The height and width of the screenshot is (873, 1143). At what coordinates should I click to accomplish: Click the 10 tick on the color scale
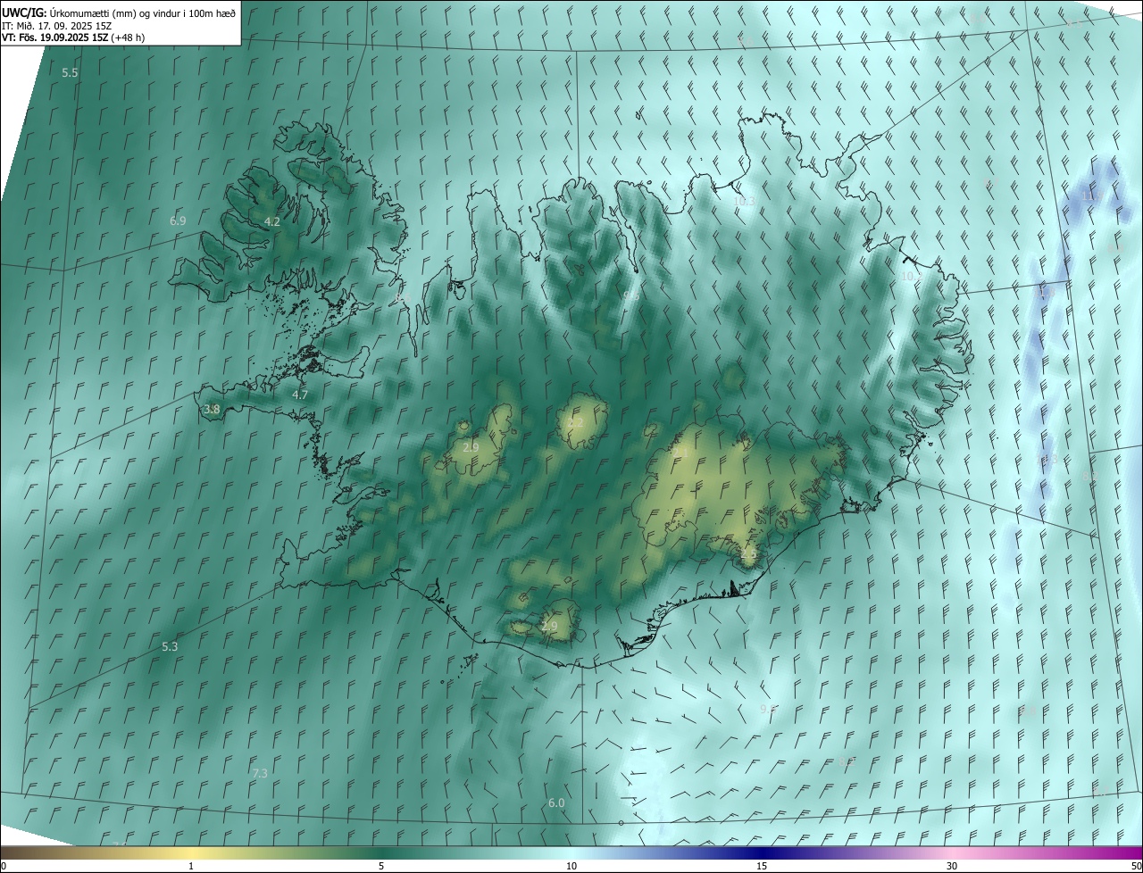[571, 867]
